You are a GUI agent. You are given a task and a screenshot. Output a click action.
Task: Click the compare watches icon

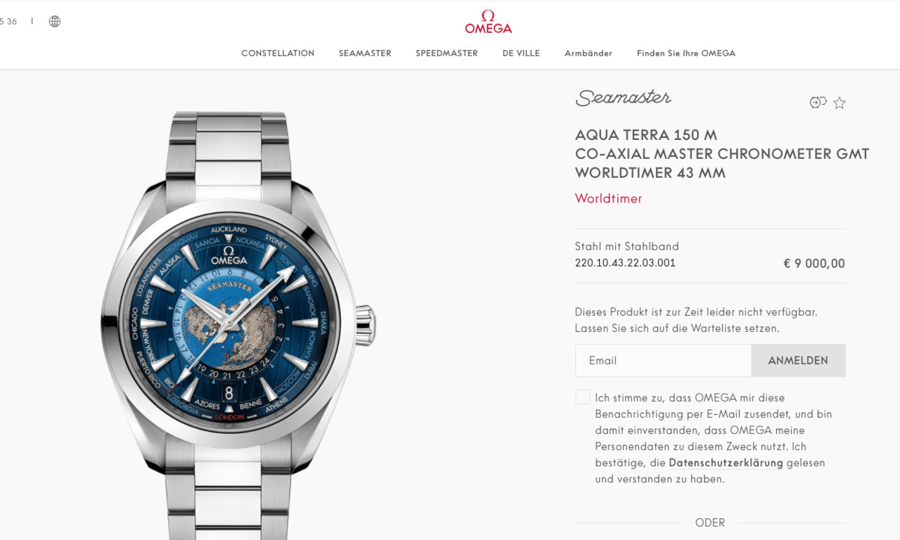(818, 103)
